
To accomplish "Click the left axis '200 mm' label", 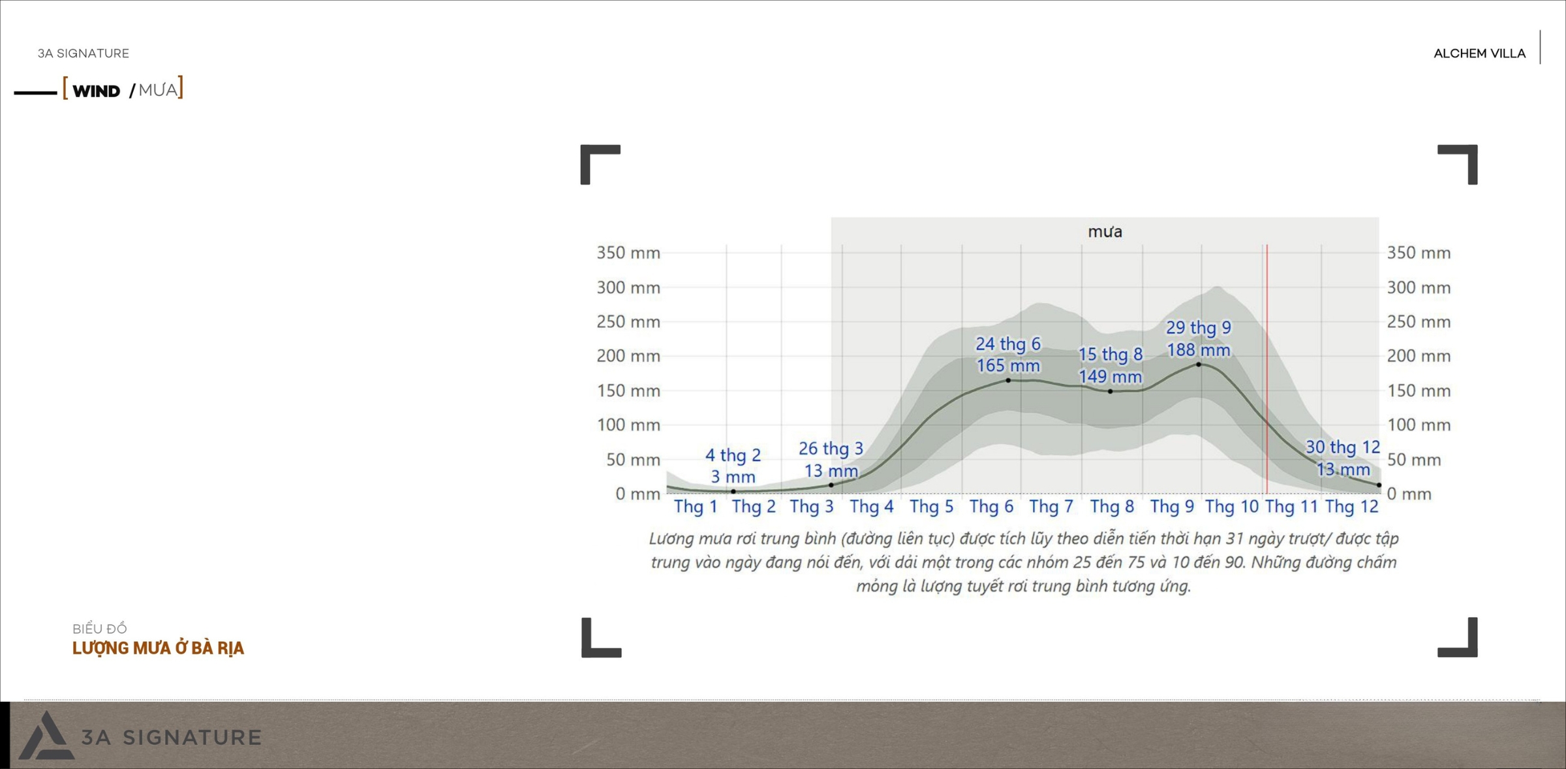I will coord(628,356).
